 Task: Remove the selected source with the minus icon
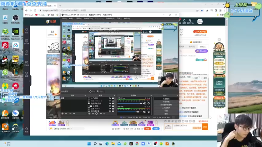93,113
